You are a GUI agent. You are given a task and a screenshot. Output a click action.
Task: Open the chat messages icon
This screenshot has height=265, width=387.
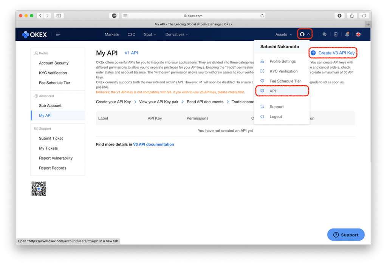324,34
